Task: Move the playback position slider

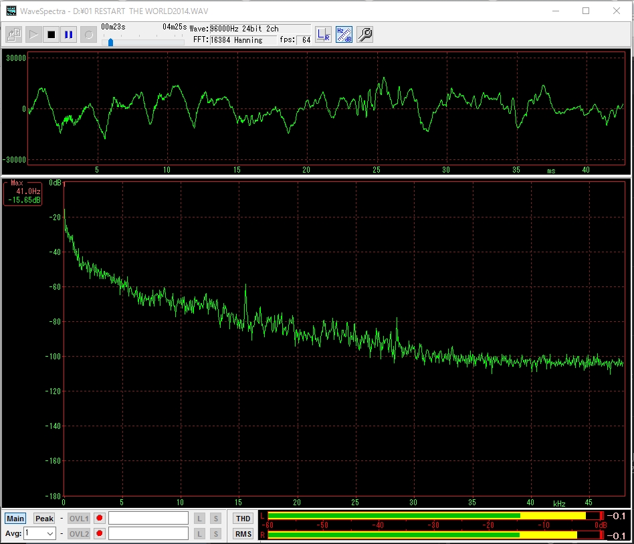Action: click(x=110, y=42)
